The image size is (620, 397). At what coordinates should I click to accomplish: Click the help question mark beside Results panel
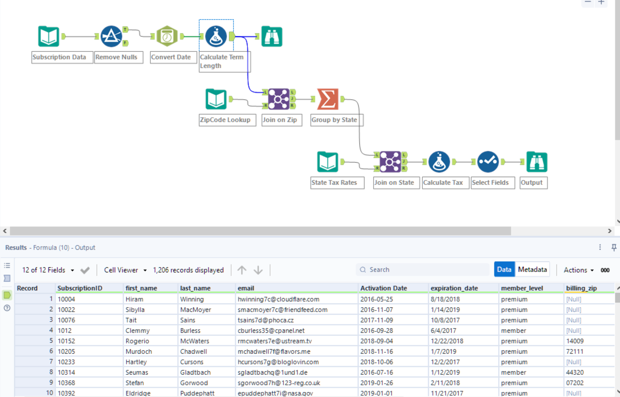(x=7, y=308)
